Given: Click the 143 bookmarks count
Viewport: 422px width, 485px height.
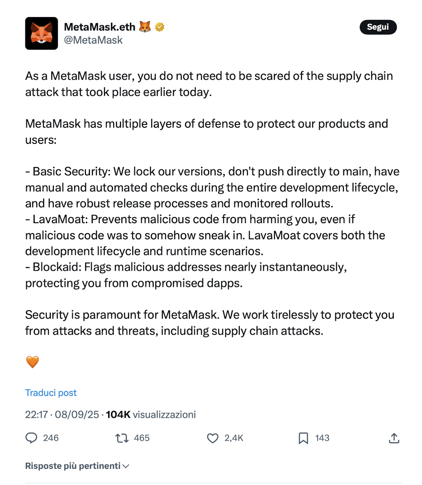Looking at the screenshot, I should 322,438.
